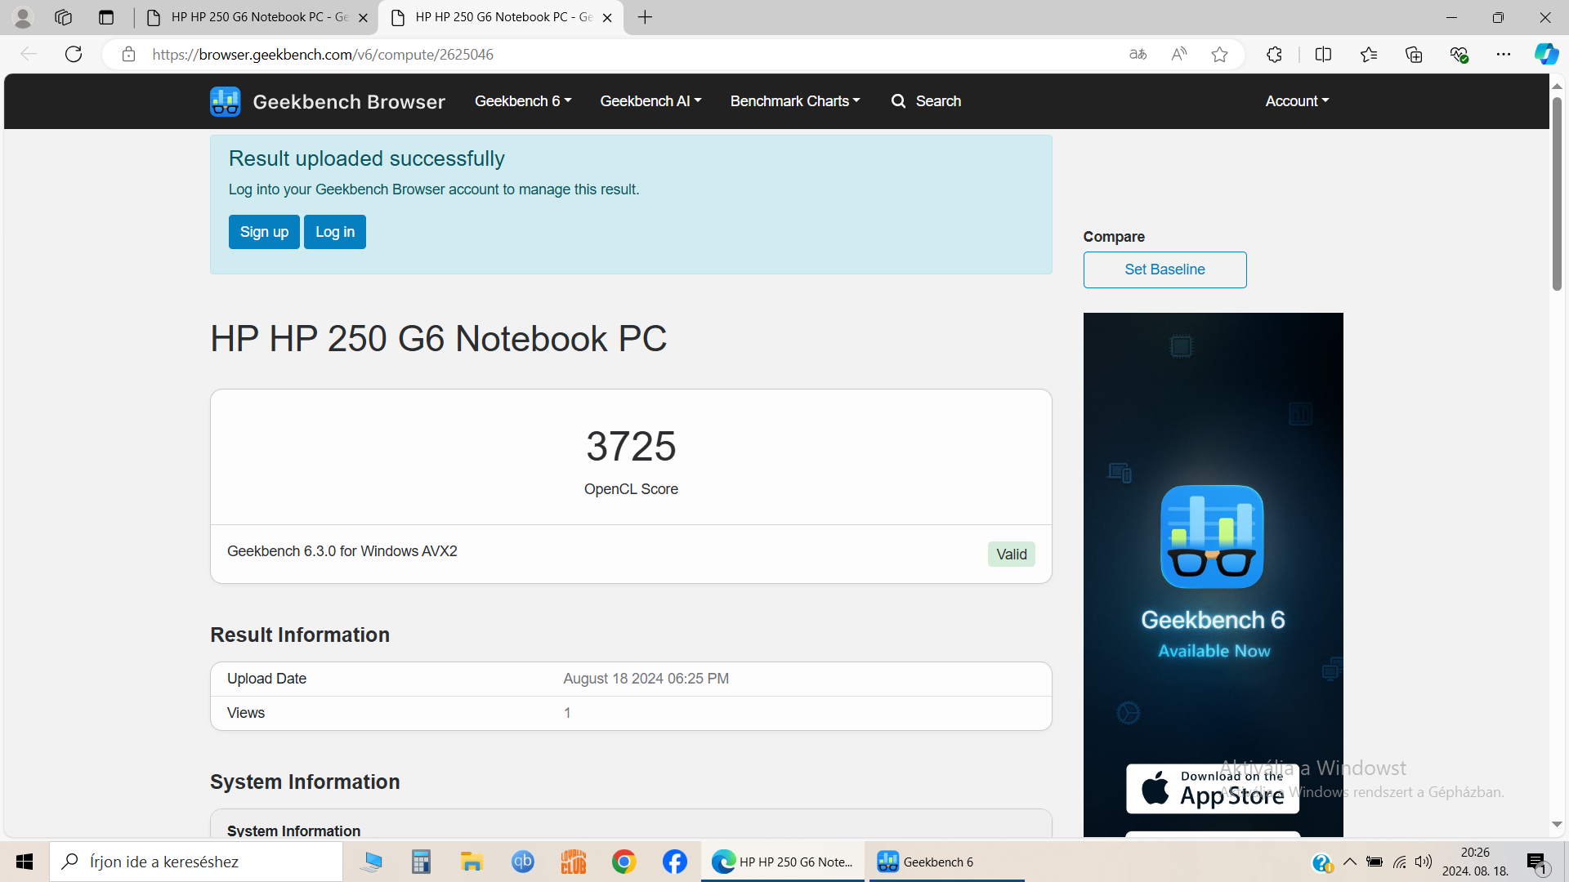Close the active HP 250 G6 tab
The image size is (1569, 882).
pos(607,17)
